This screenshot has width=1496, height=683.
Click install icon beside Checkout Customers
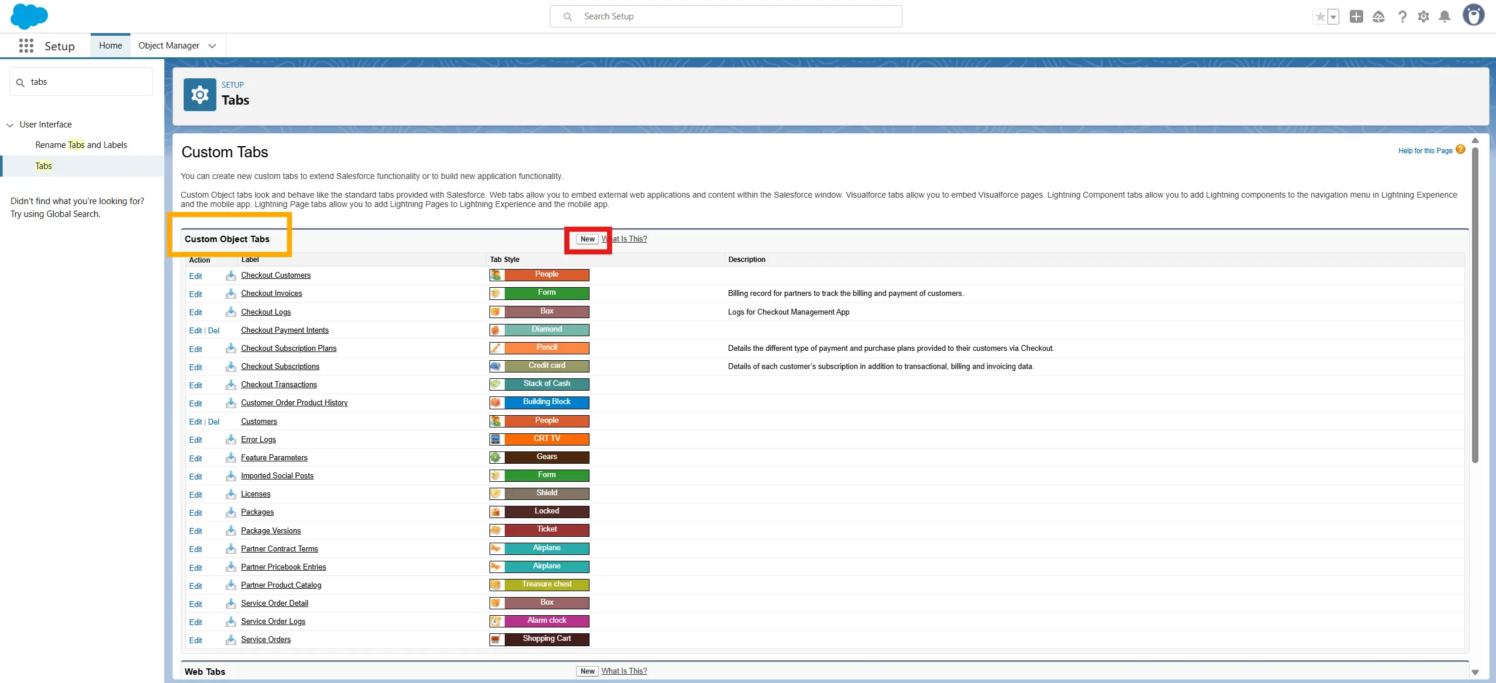(x=231, y=275)
